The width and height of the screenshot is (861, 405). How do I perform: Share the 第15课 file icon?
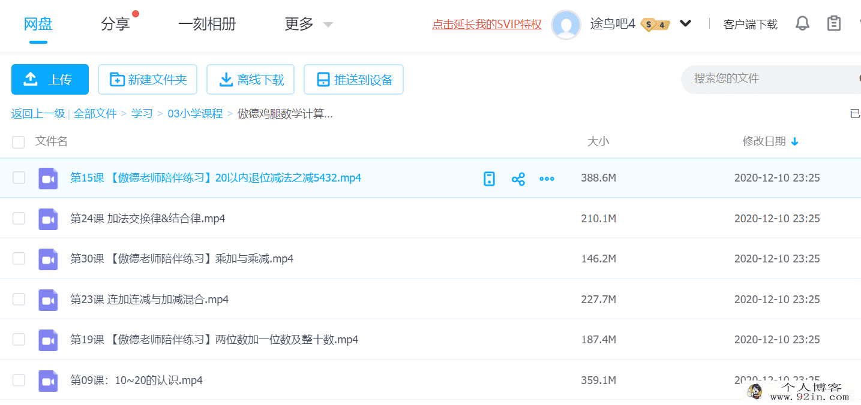pos(518,179)
